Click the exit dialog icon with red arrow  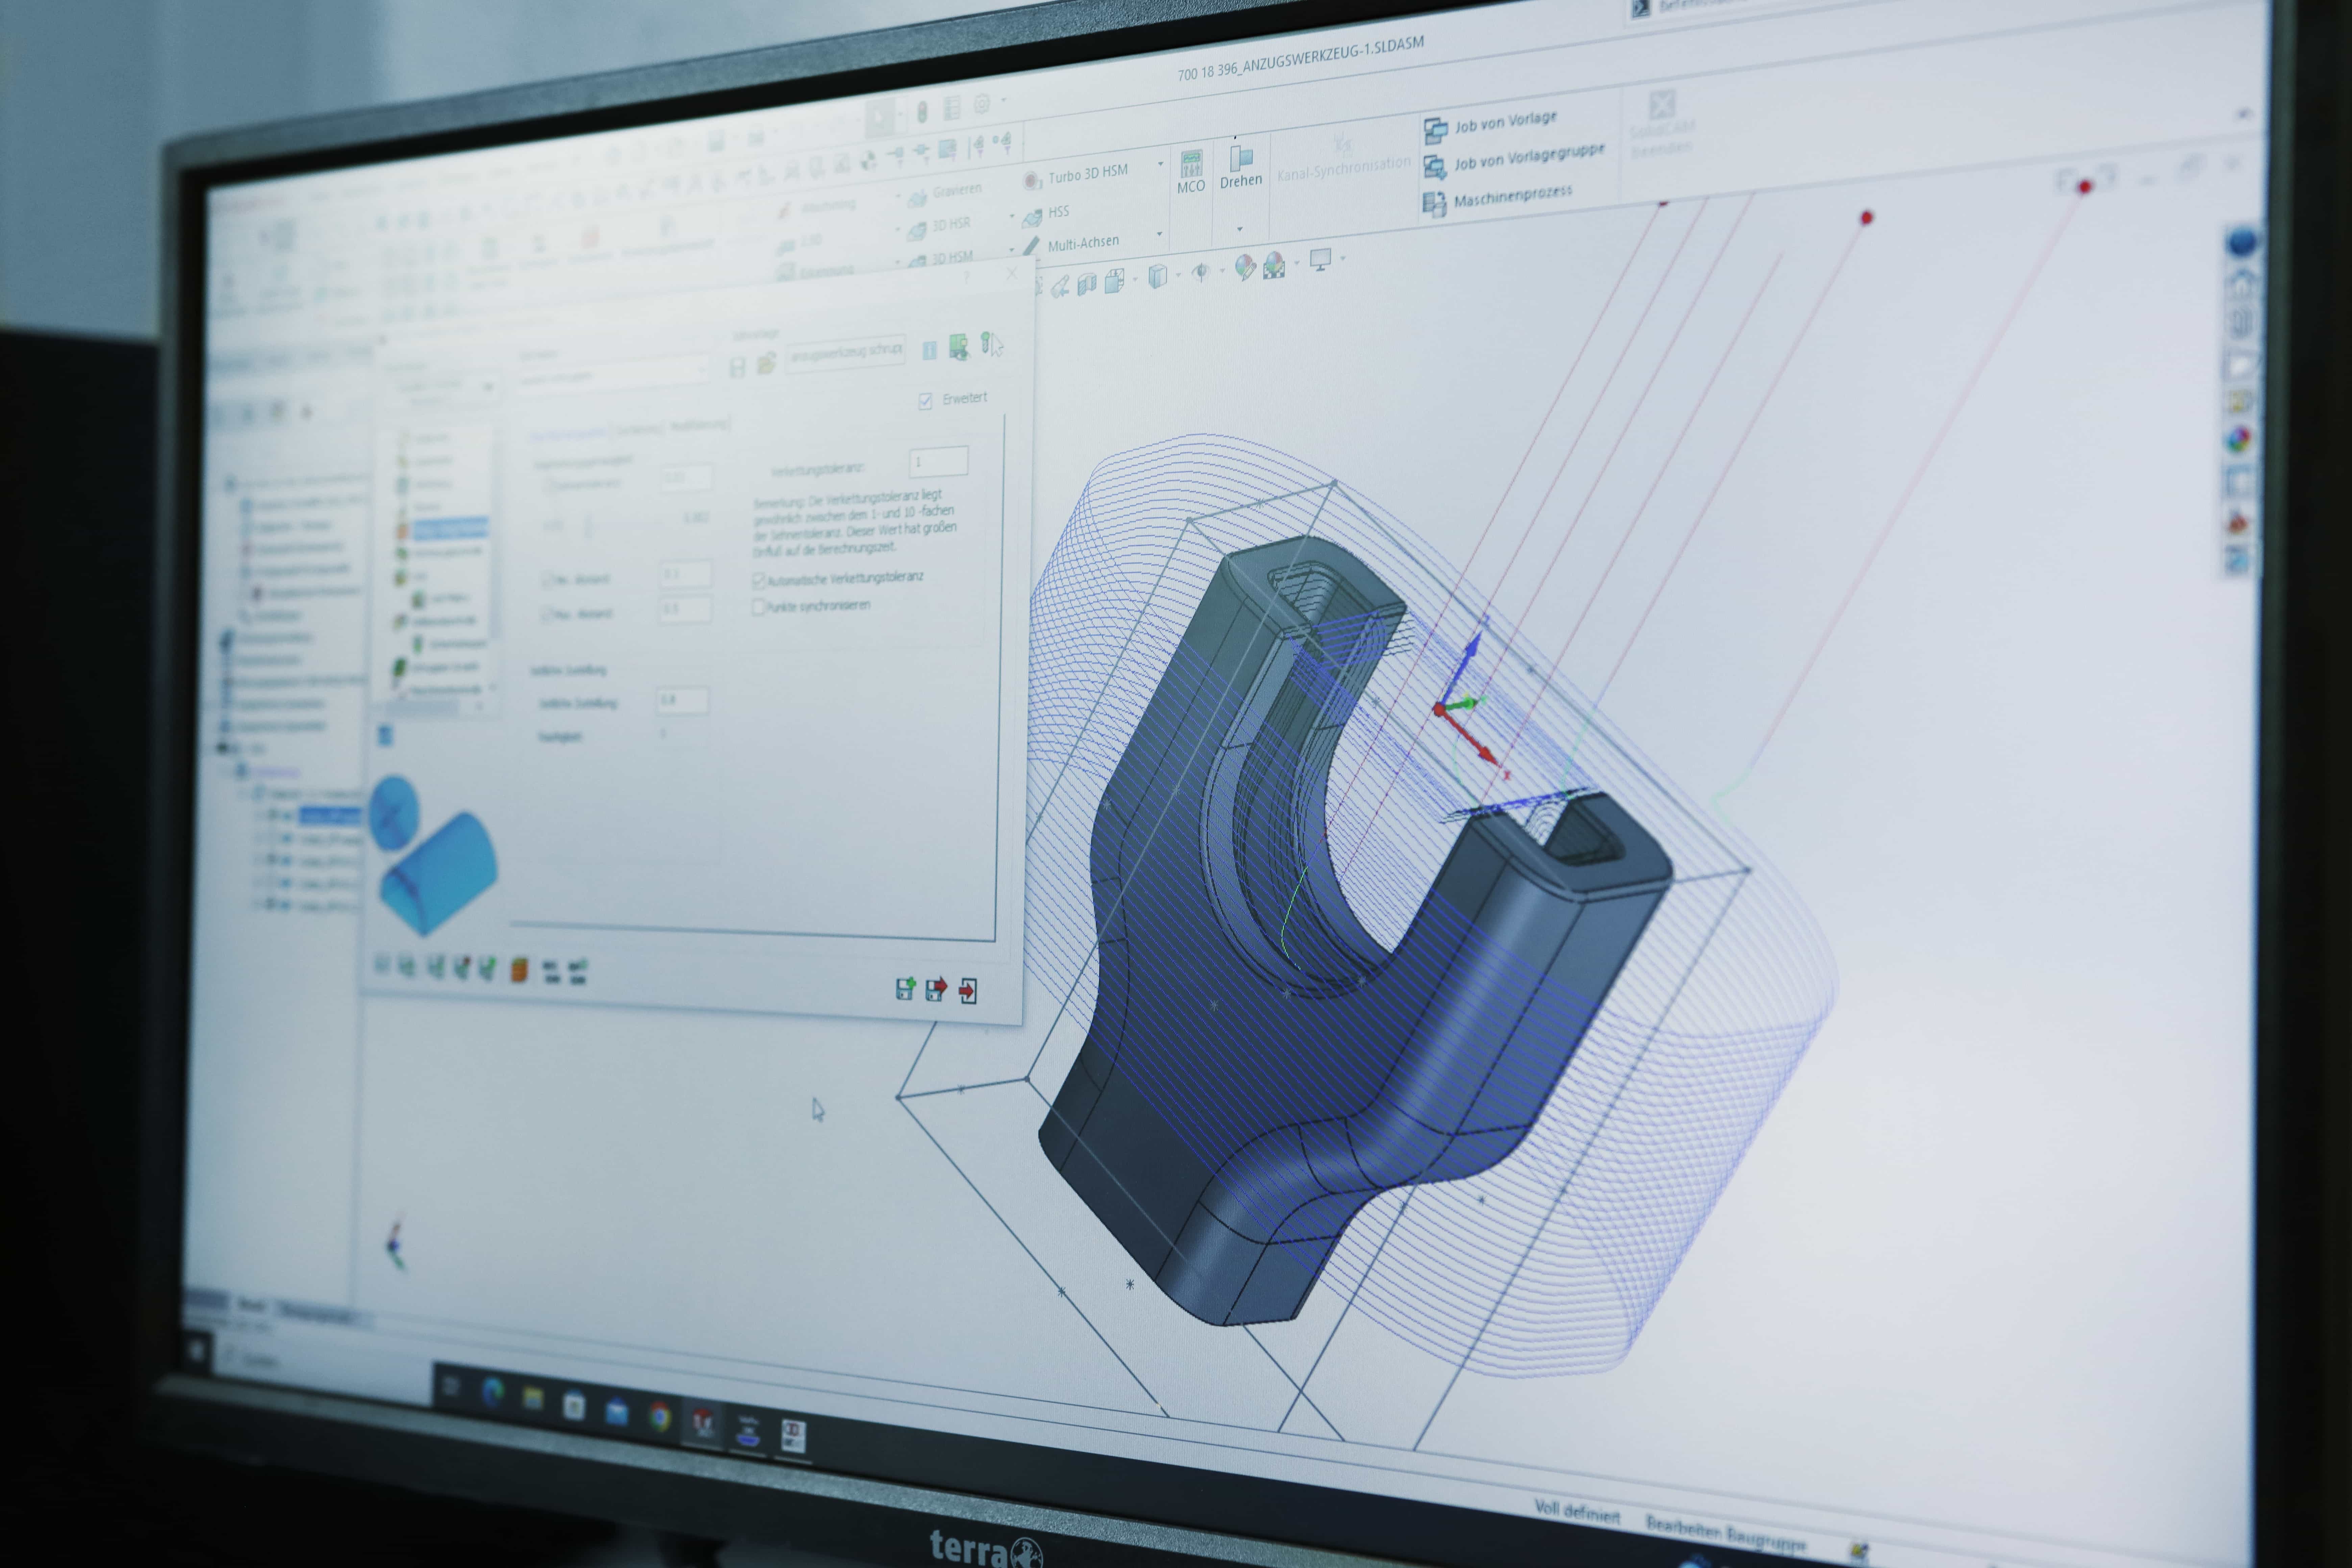click(968, 991)
